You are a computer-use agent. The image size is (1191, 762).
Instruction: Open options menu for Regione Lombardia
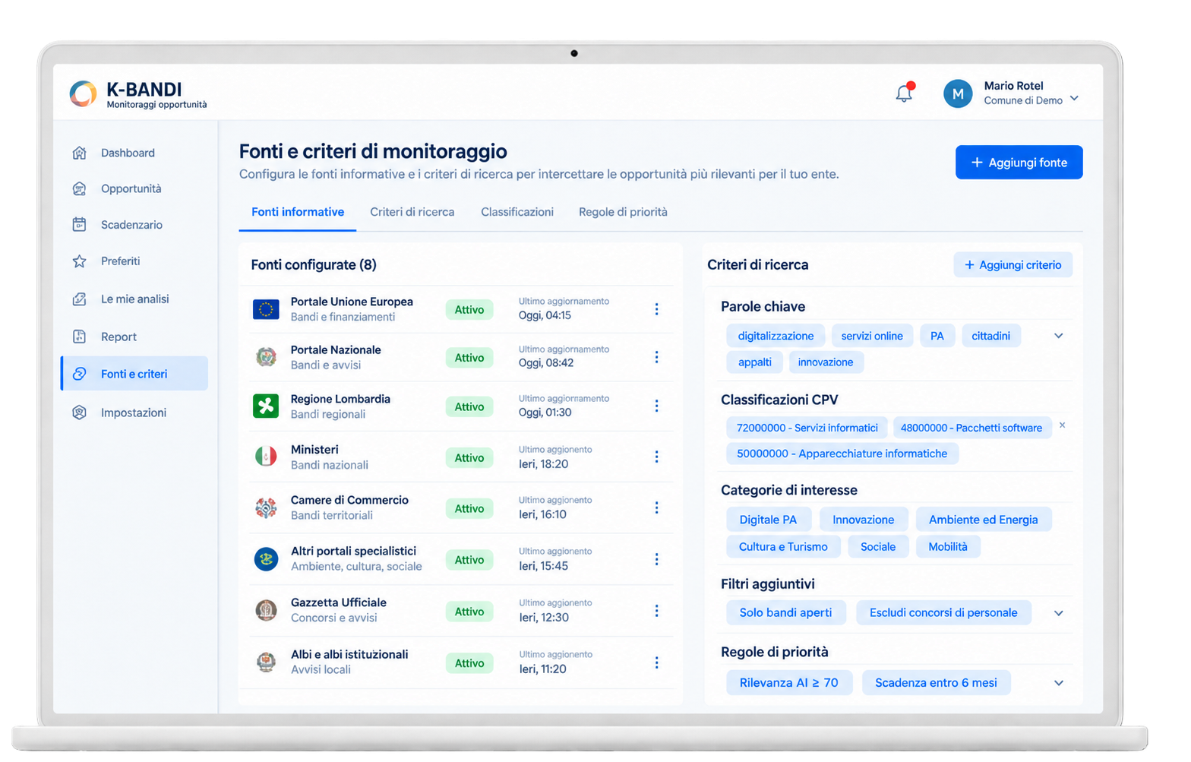pos(656,406)
